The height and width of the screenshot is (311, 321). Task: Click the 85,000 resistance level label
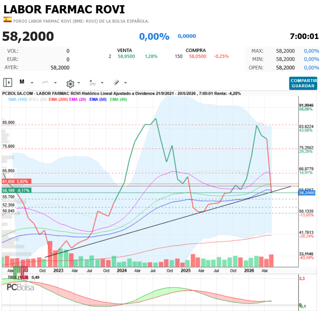9,122
